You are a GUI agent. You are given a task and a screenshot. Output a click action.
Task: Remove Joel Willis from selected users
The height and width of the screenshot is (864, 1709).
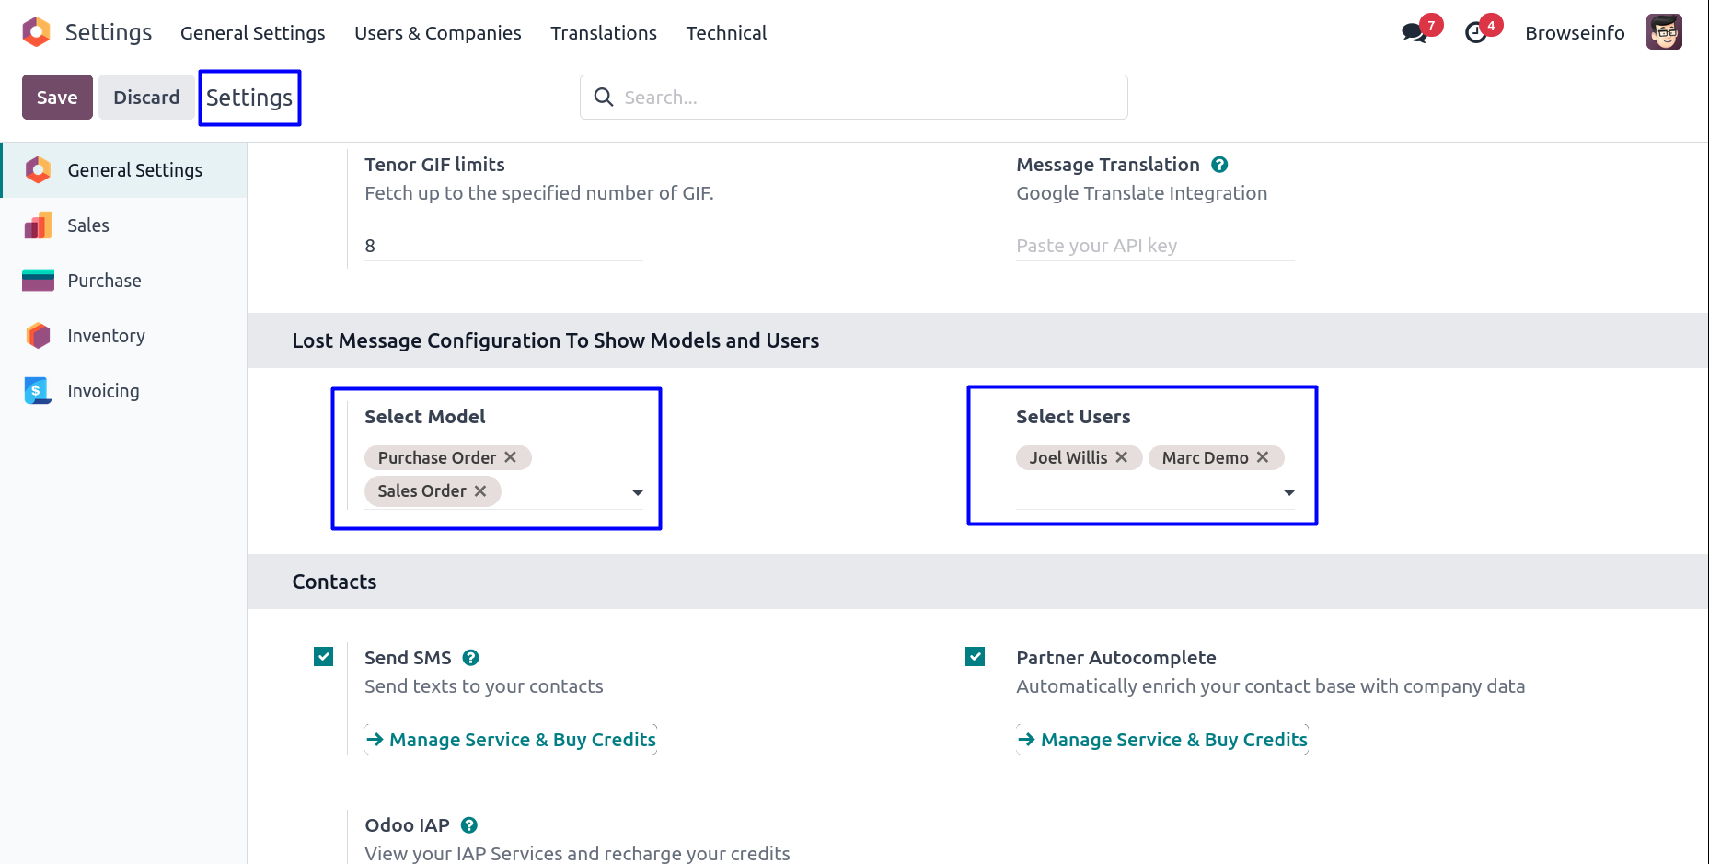(x=1122, y=457)
